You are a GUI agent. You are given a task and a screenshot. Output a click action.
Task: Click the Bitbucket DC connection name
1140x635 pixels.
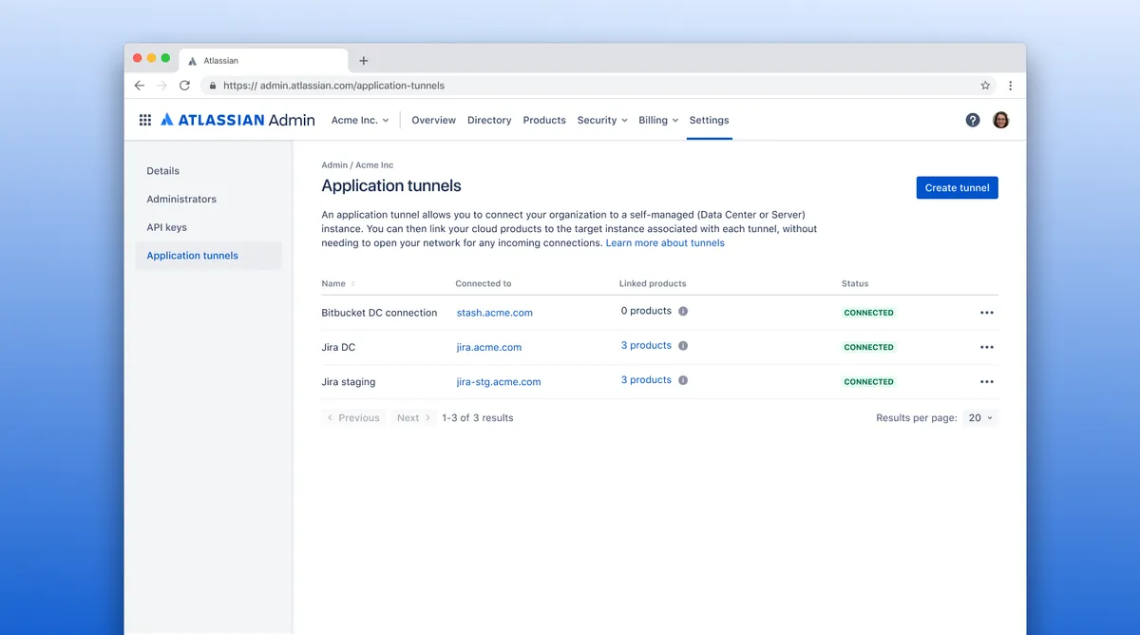(379, 313)
